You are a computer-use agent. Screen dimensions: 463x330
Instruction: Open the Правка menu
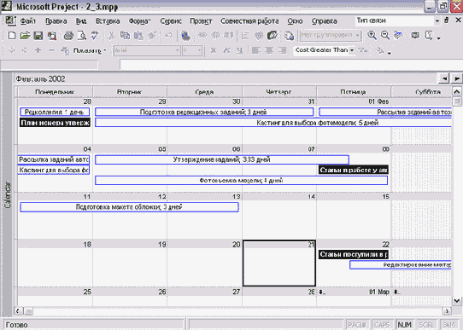pyautogui.click(x=56, y=21)
